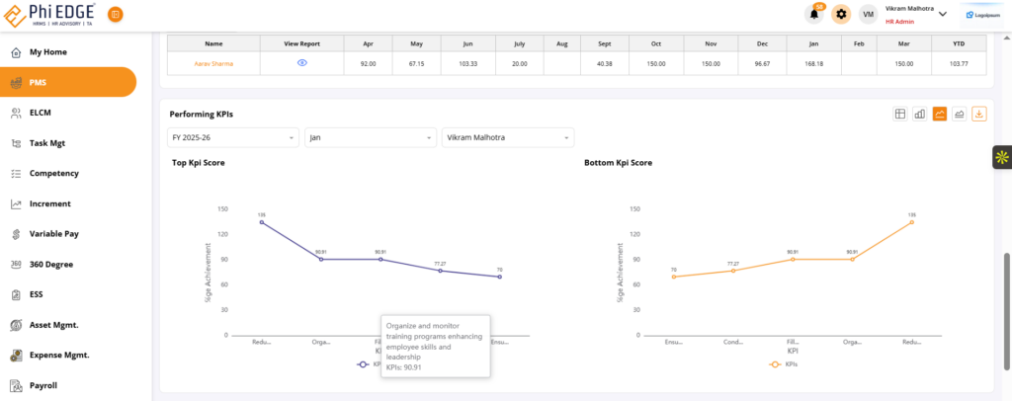Open the Vikram Malhotra employee dropdown
The image size is (1012, 401).
tap(507, 137)
